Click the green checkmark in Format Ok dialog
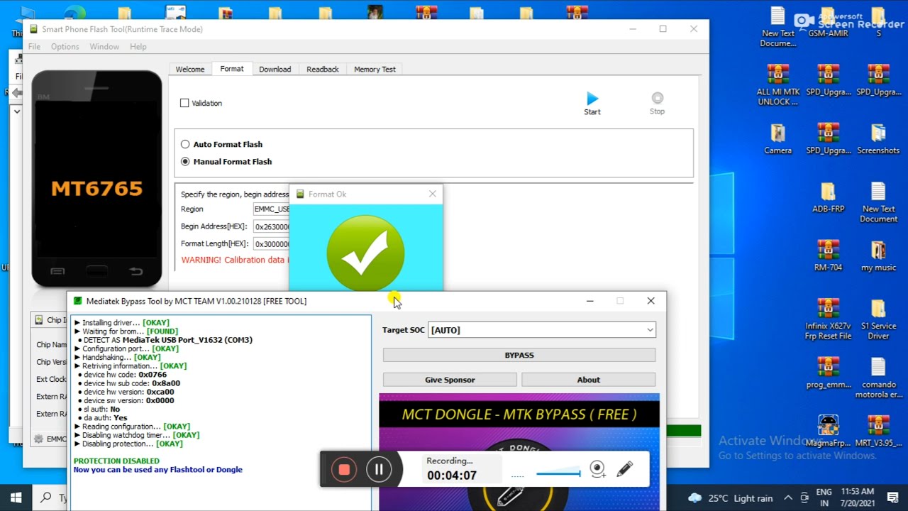The width and height of the screenshot is (908, 511). point(365,253)
